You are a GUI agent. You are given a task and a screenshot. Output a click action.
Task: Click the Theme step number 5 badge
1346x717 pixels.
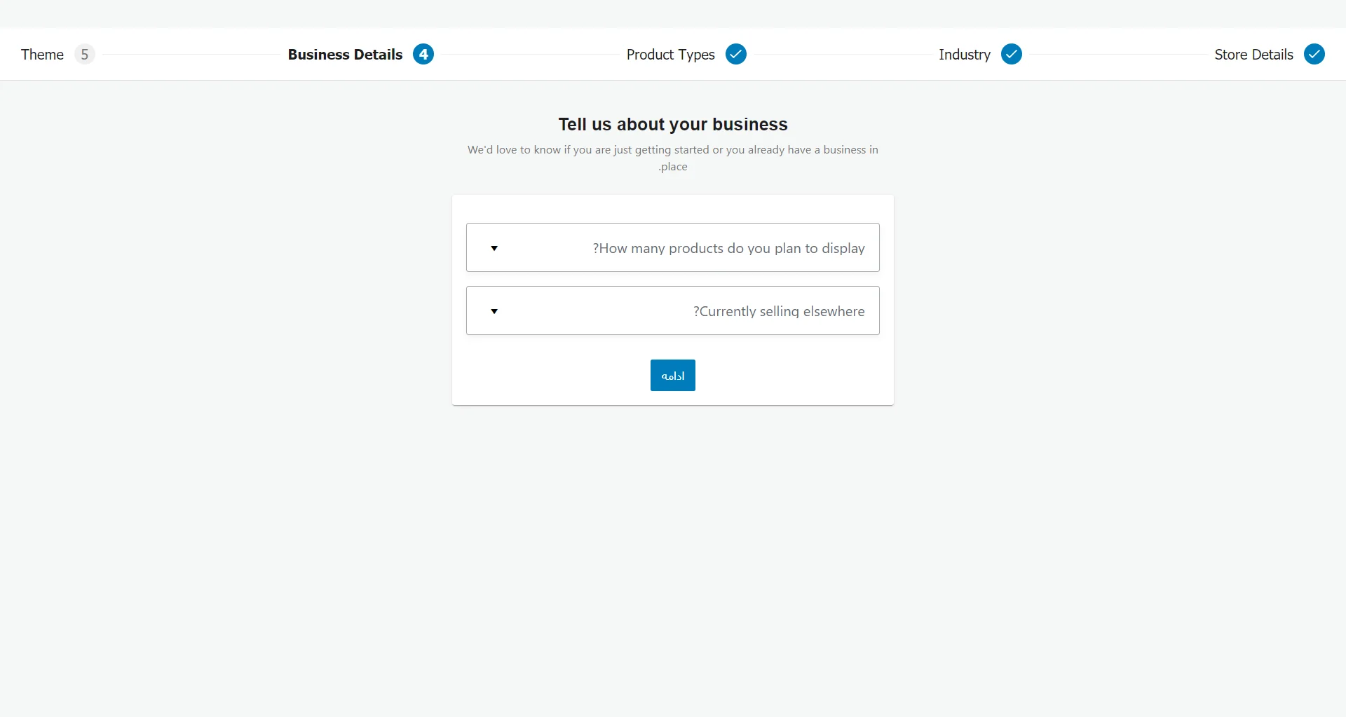point(84,55)
